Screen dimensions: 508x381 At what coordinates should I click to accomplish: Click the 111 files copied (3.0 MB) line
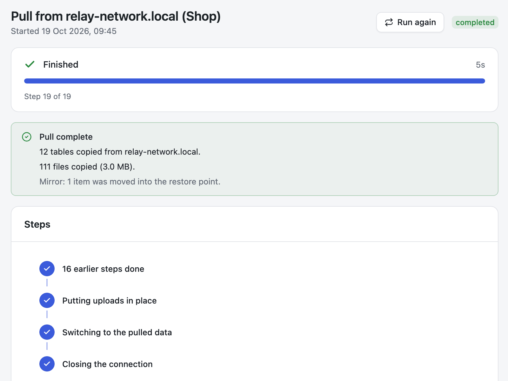[x=87, y=167]
